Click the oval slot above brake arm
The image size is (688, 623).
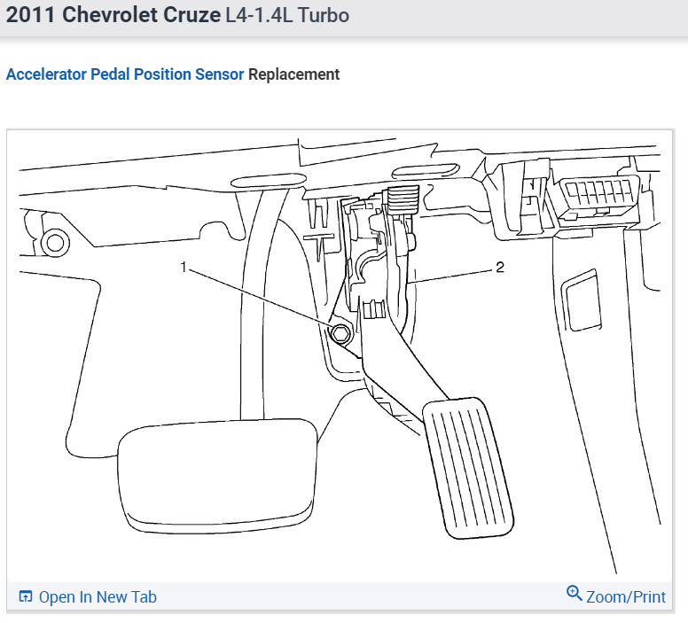[x=268, y=180]
